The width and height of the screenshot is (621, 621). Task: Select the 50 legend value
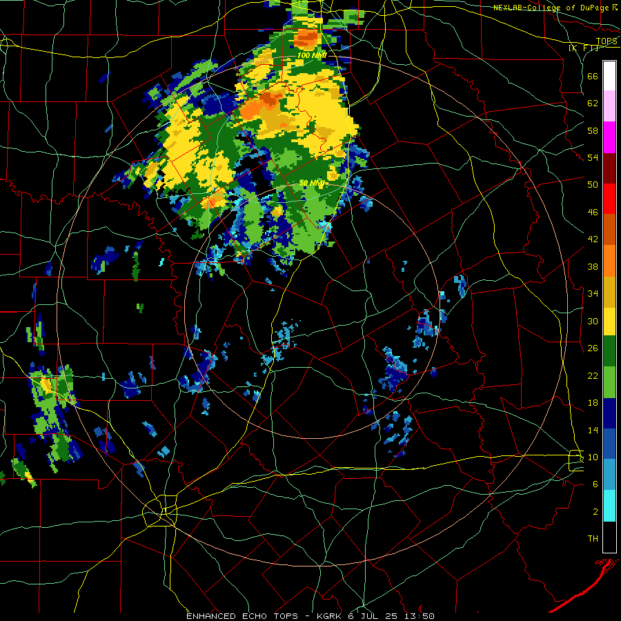593,184
